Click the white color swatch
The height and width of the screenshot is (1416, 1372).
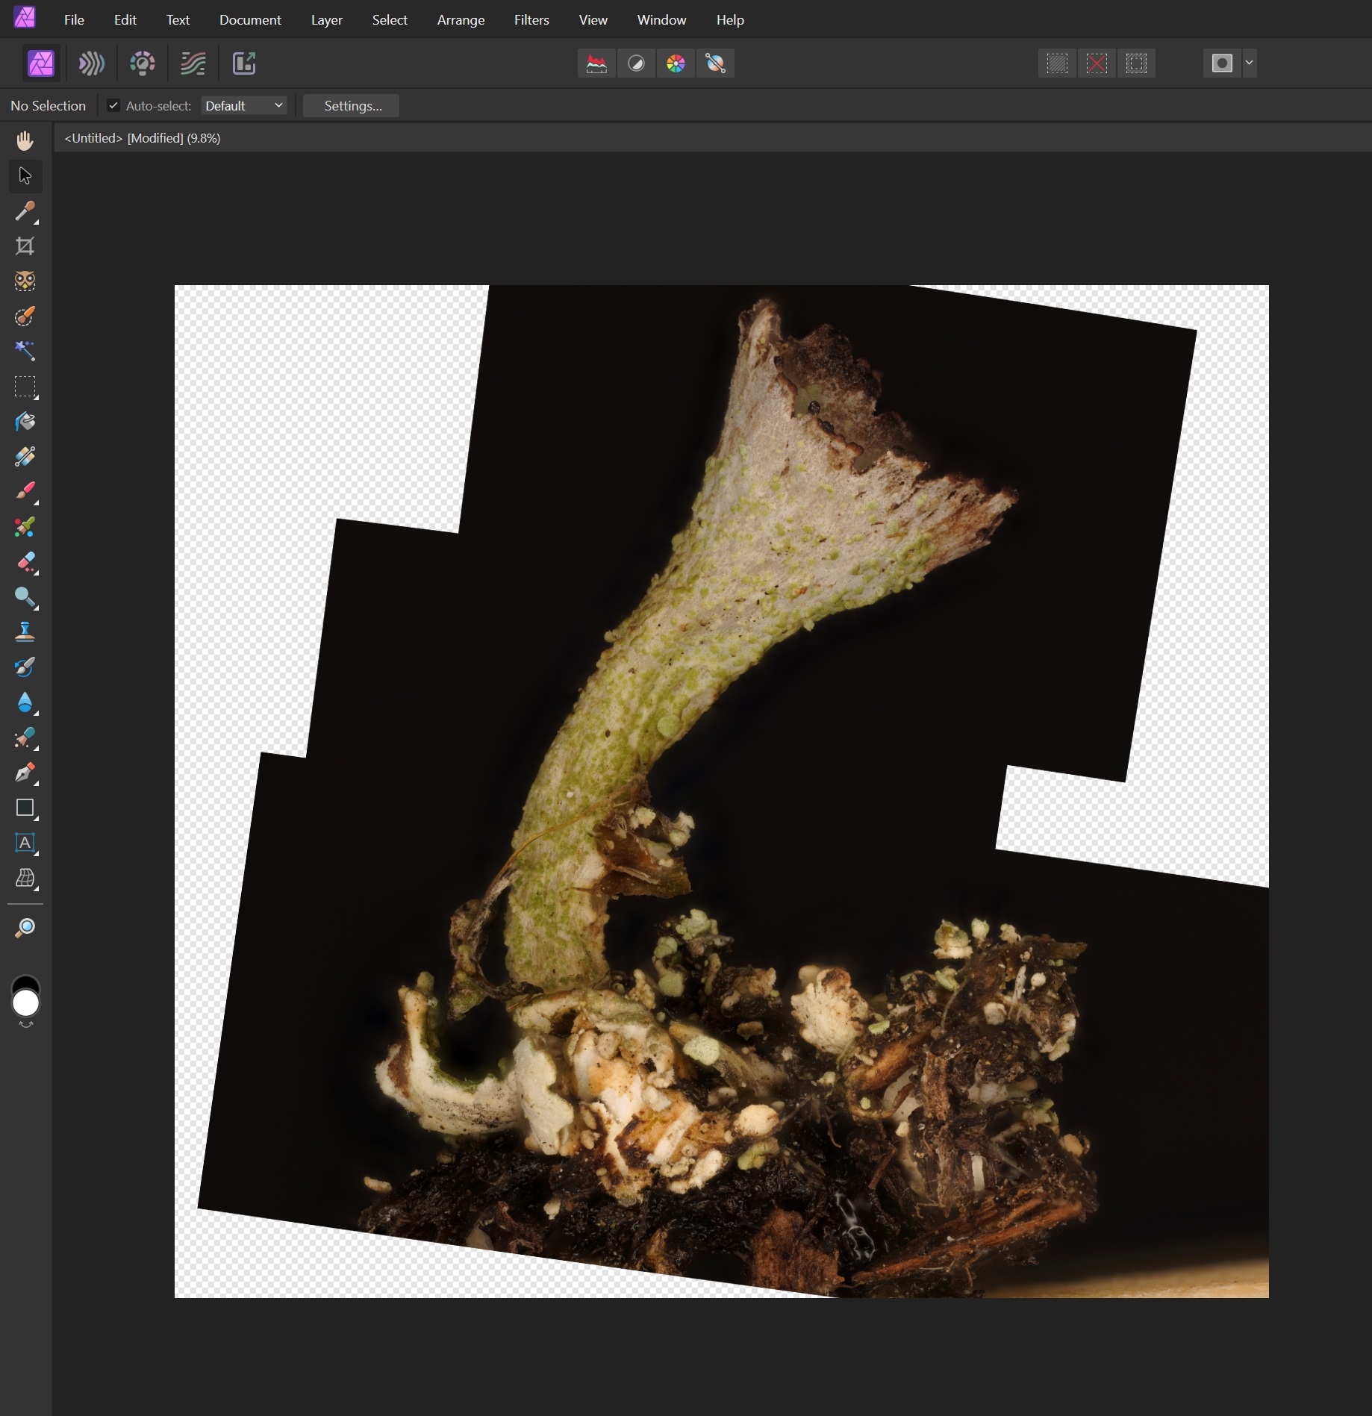pos(25,1004)
